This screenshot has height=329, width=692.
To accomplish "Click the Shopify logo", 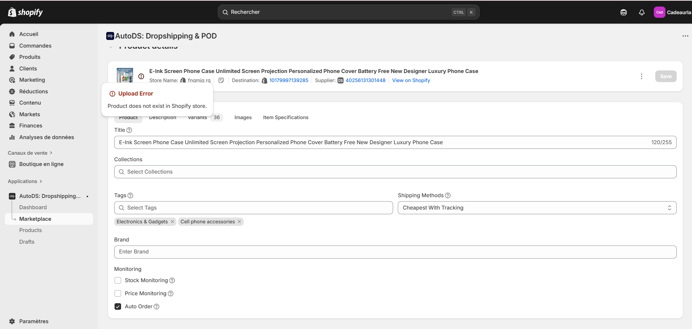I will click(25, 12).
